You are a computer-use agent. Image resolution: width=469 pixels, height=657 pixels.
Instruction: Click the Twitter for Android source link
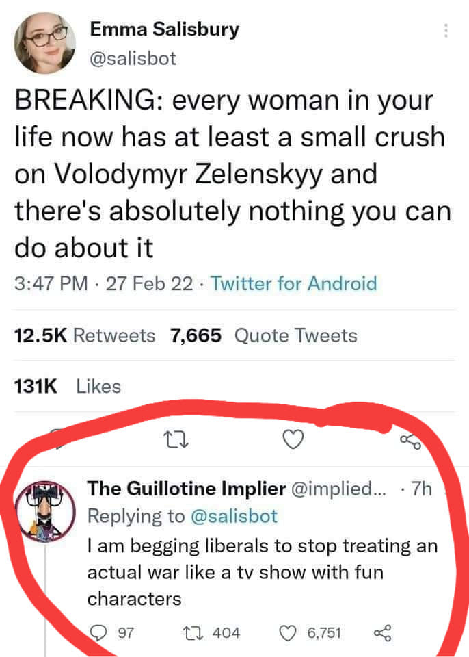(x=294, y=283)
